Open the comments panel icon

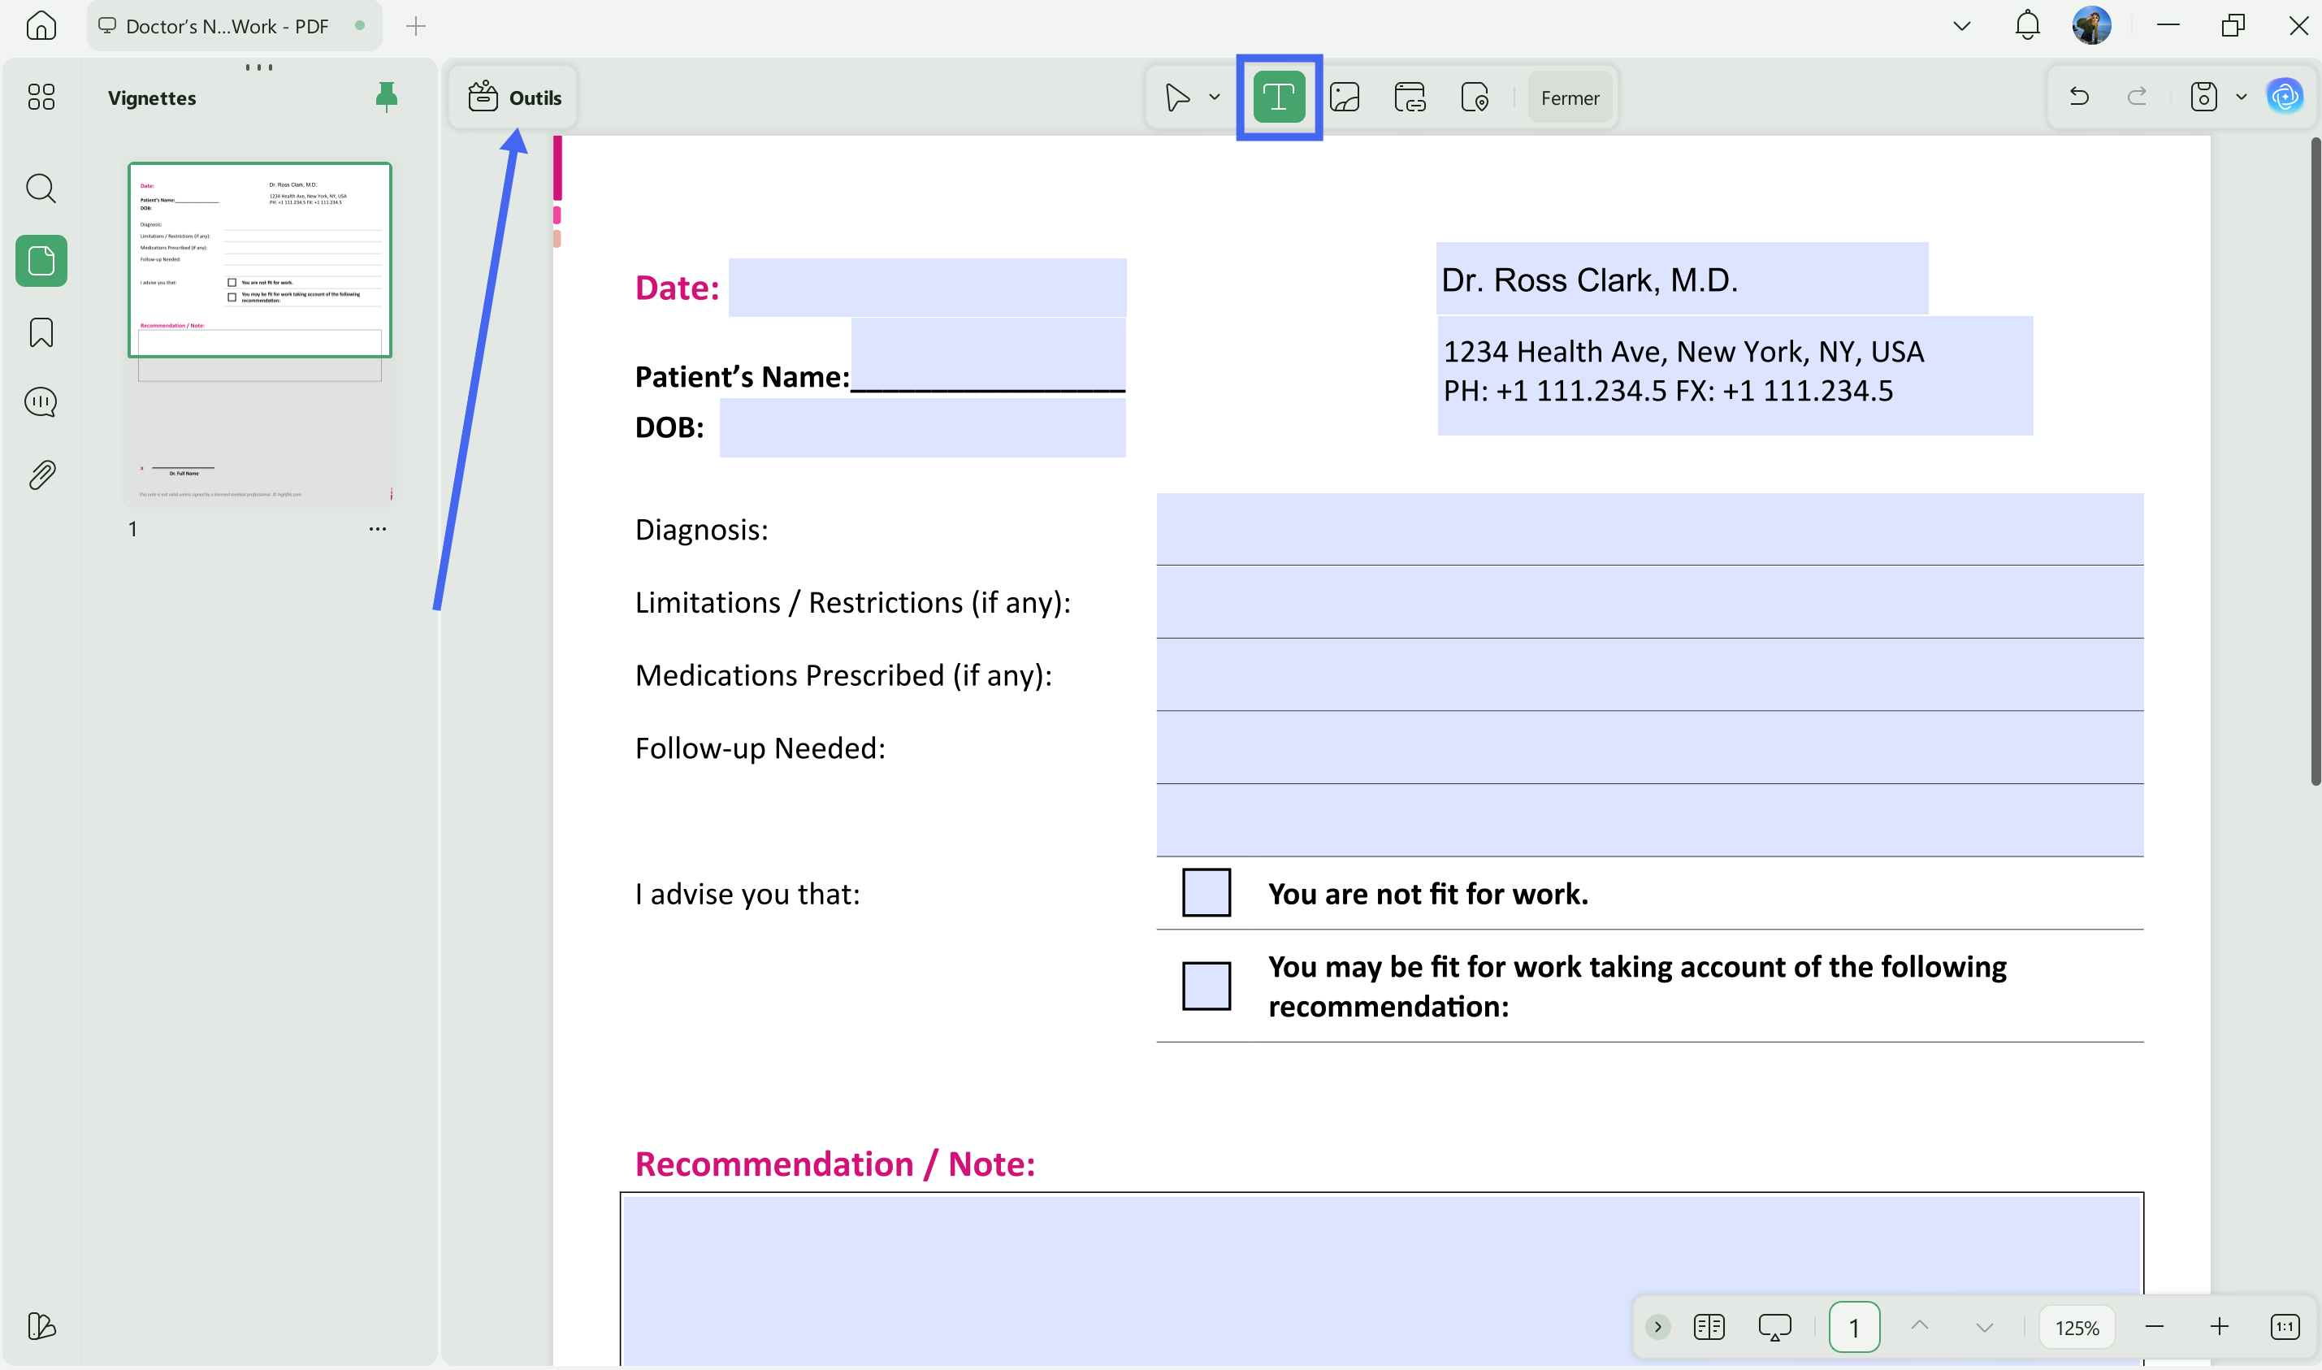click(41, 402)
